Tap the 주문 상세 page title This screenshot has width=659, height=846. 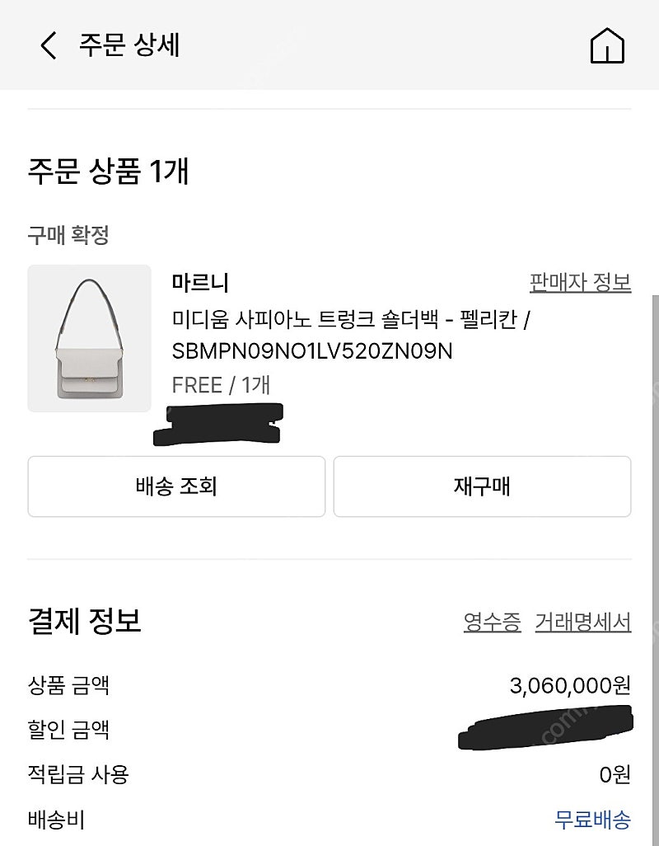click(129, 45)
